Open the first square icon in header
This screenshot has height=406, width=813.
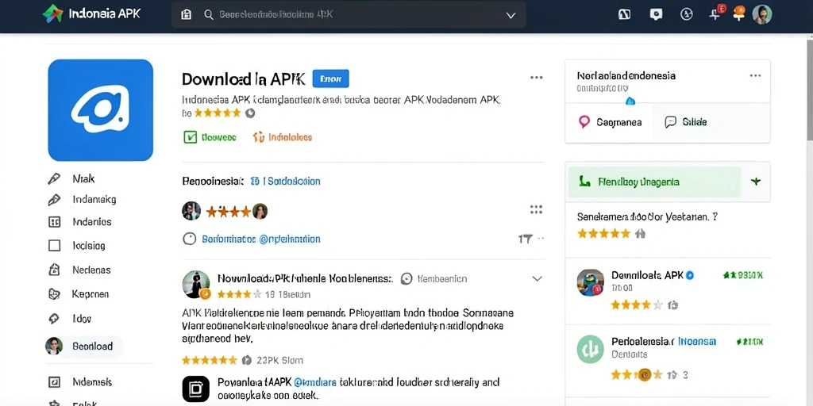(625, 14)
